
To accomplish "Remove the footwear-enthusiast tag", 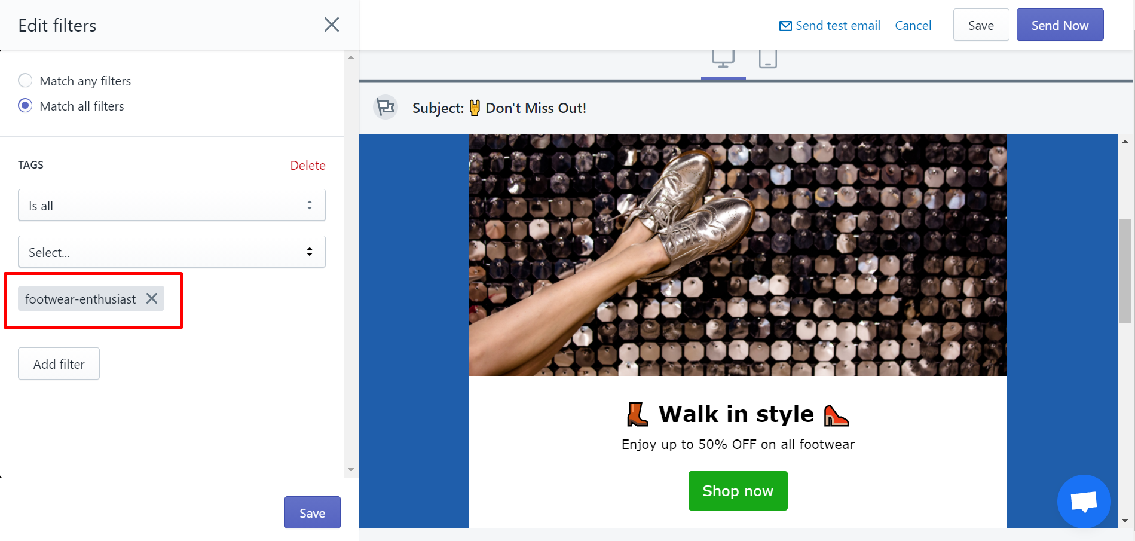I will 152,298.
